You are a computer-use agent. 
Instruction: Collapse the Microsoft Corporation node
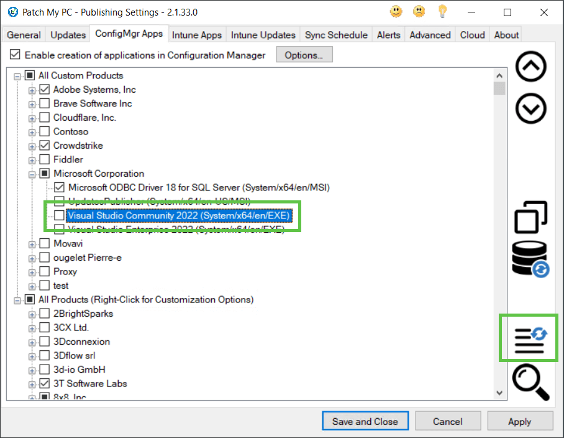pos(32,174)
